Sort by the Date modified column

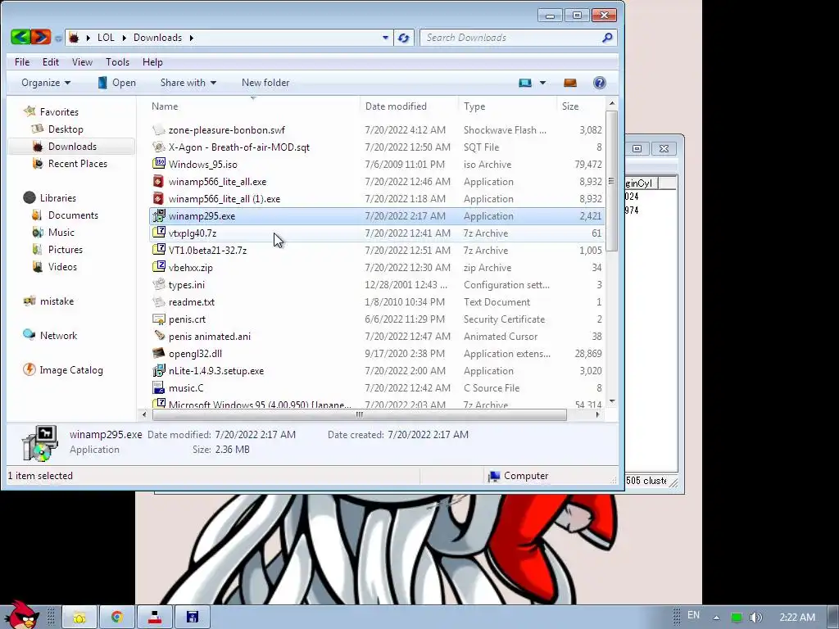[x=410, y=106]
